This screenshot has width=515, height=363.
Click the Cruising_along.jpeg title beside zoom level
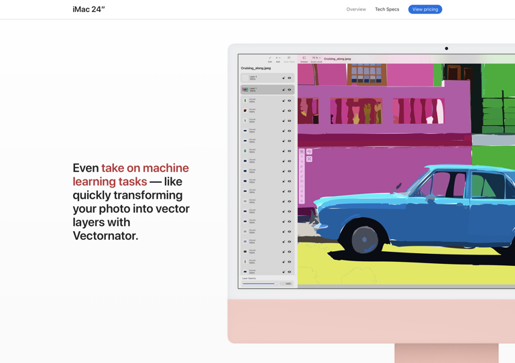(x=337, y=59)
